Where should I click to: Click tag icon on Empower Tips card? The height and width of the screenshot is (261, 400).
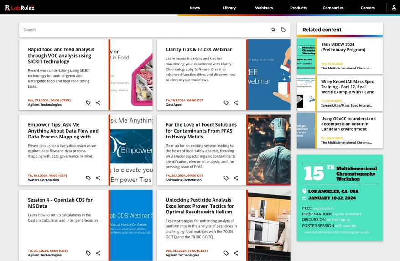pos(88,178)
